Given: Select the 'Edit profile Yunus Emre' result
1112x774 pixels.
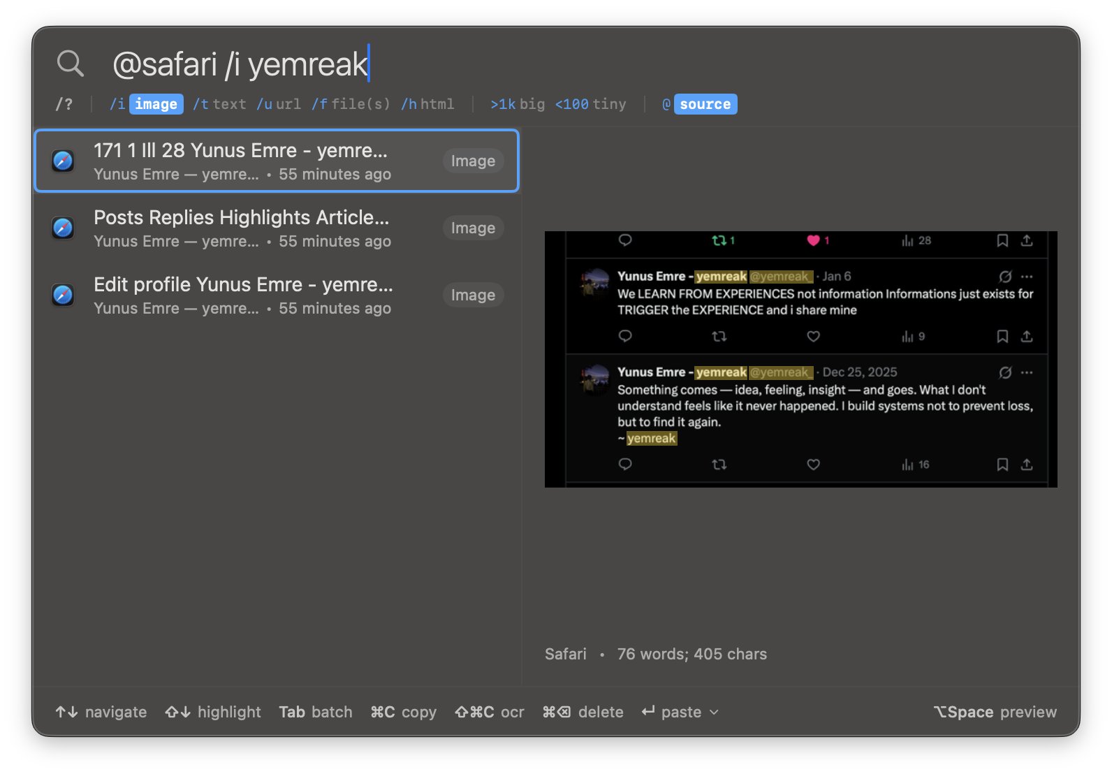Looking at the screenshot, I should tap(277, 295).
